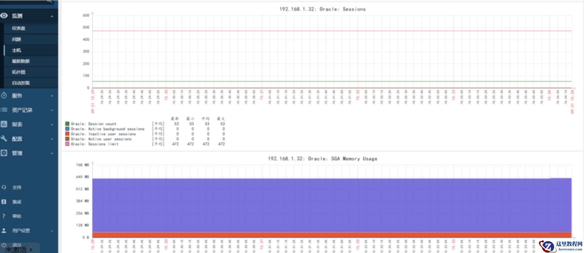
Task: Open the 自动发现 submenu item
Action: coord(21,83)
